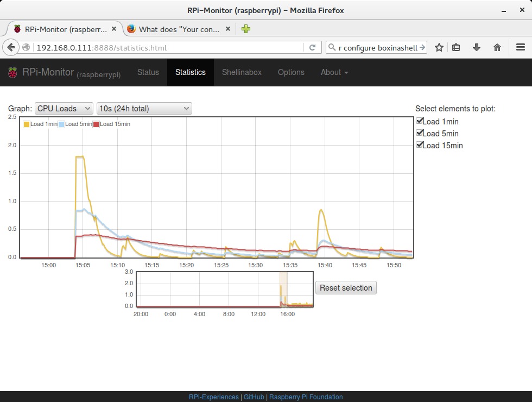Click inside the address bar
532x402 pixels.
pos(163,47)
